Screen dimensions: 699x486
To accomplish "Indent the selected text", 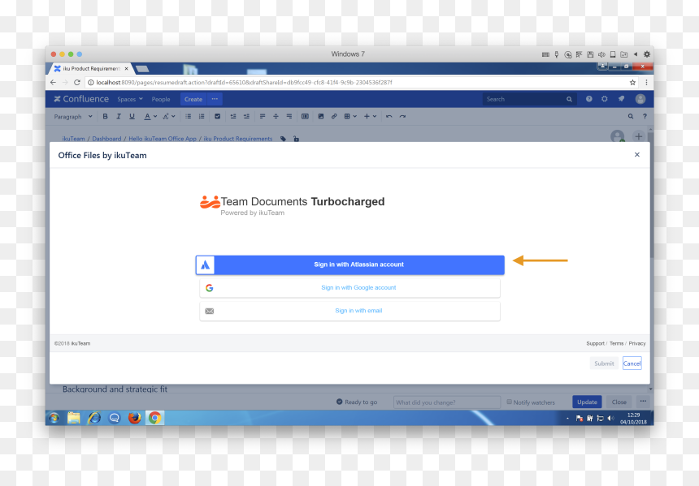I will 246,117.
